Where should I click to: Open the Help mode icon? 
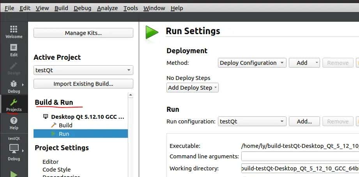14,123
